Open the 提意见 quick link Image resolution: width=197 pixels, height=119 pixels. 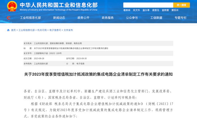[156, 10]
